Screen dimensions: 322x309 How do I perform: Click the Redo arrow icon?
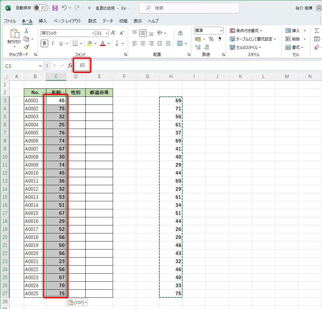coord(77,8)
